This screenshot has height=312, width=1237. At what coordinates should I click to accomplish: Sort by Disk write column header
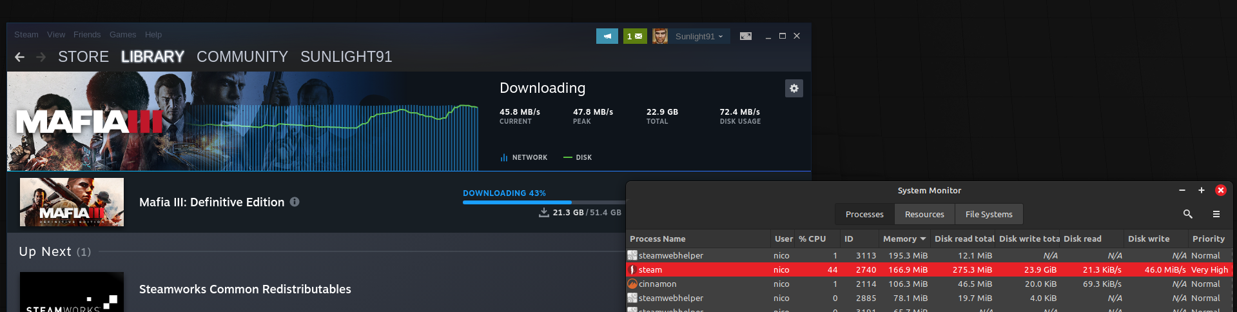pos(1156,239)
